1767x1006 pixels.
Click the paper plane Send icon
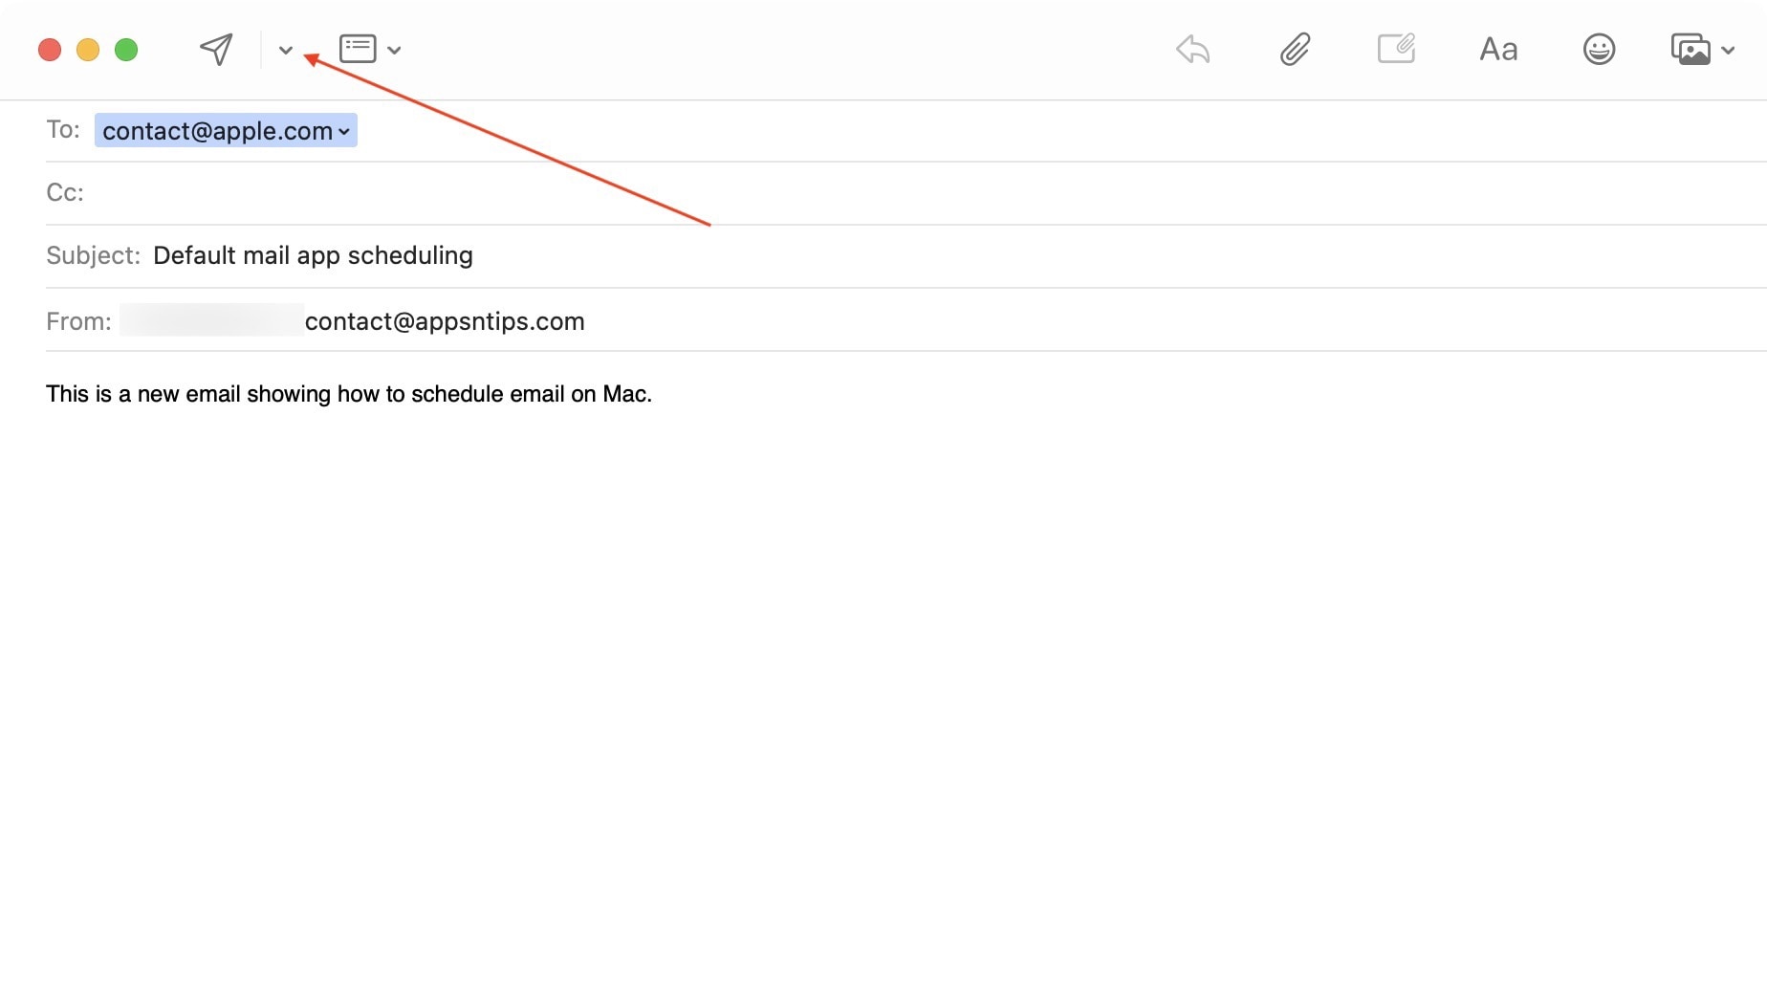(216, 50)
